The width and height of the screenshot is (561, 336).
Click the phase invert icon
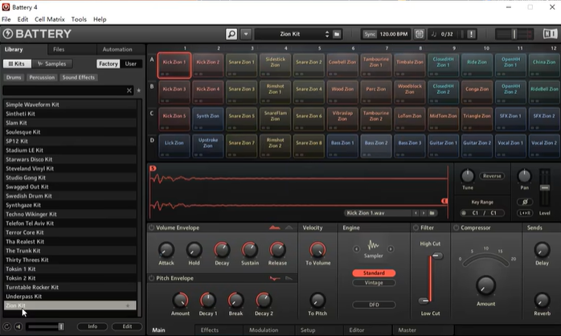pyautogui.click(x=525, y=203)
